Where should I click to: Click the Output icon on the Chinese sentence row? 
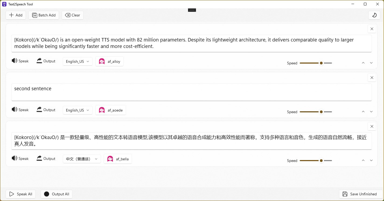click(39, 158)
